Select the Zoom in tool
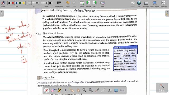 [x=84, y=90]
